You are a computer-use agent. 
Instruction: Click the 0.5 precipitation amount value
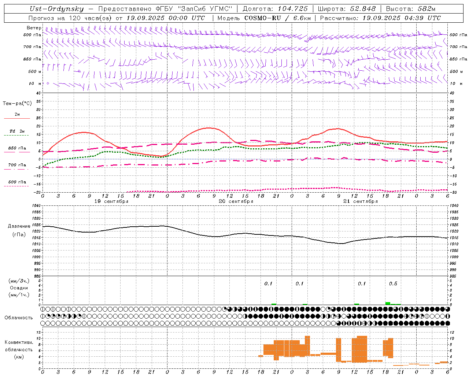pyautogui.click(x=393, y=284)
